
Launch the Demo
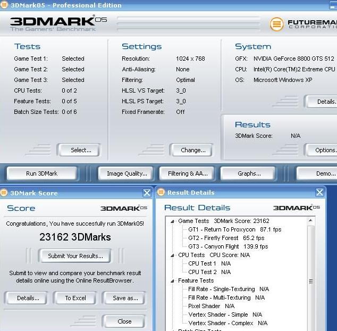[x=317, y=173]
